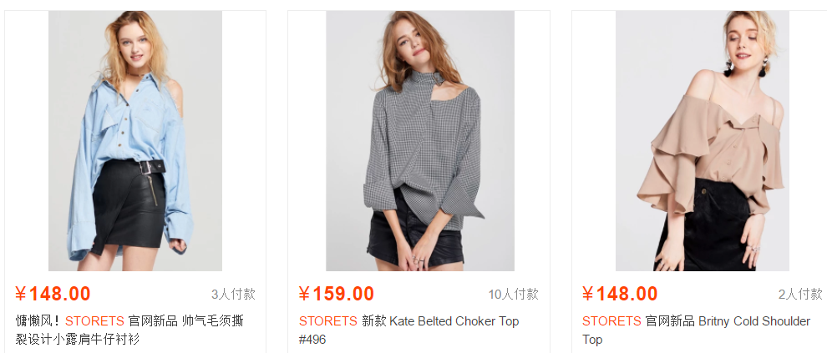Click the ¥148.00 price under denim shirt
The height and width of the screenshot is (353, 827).
53,294
